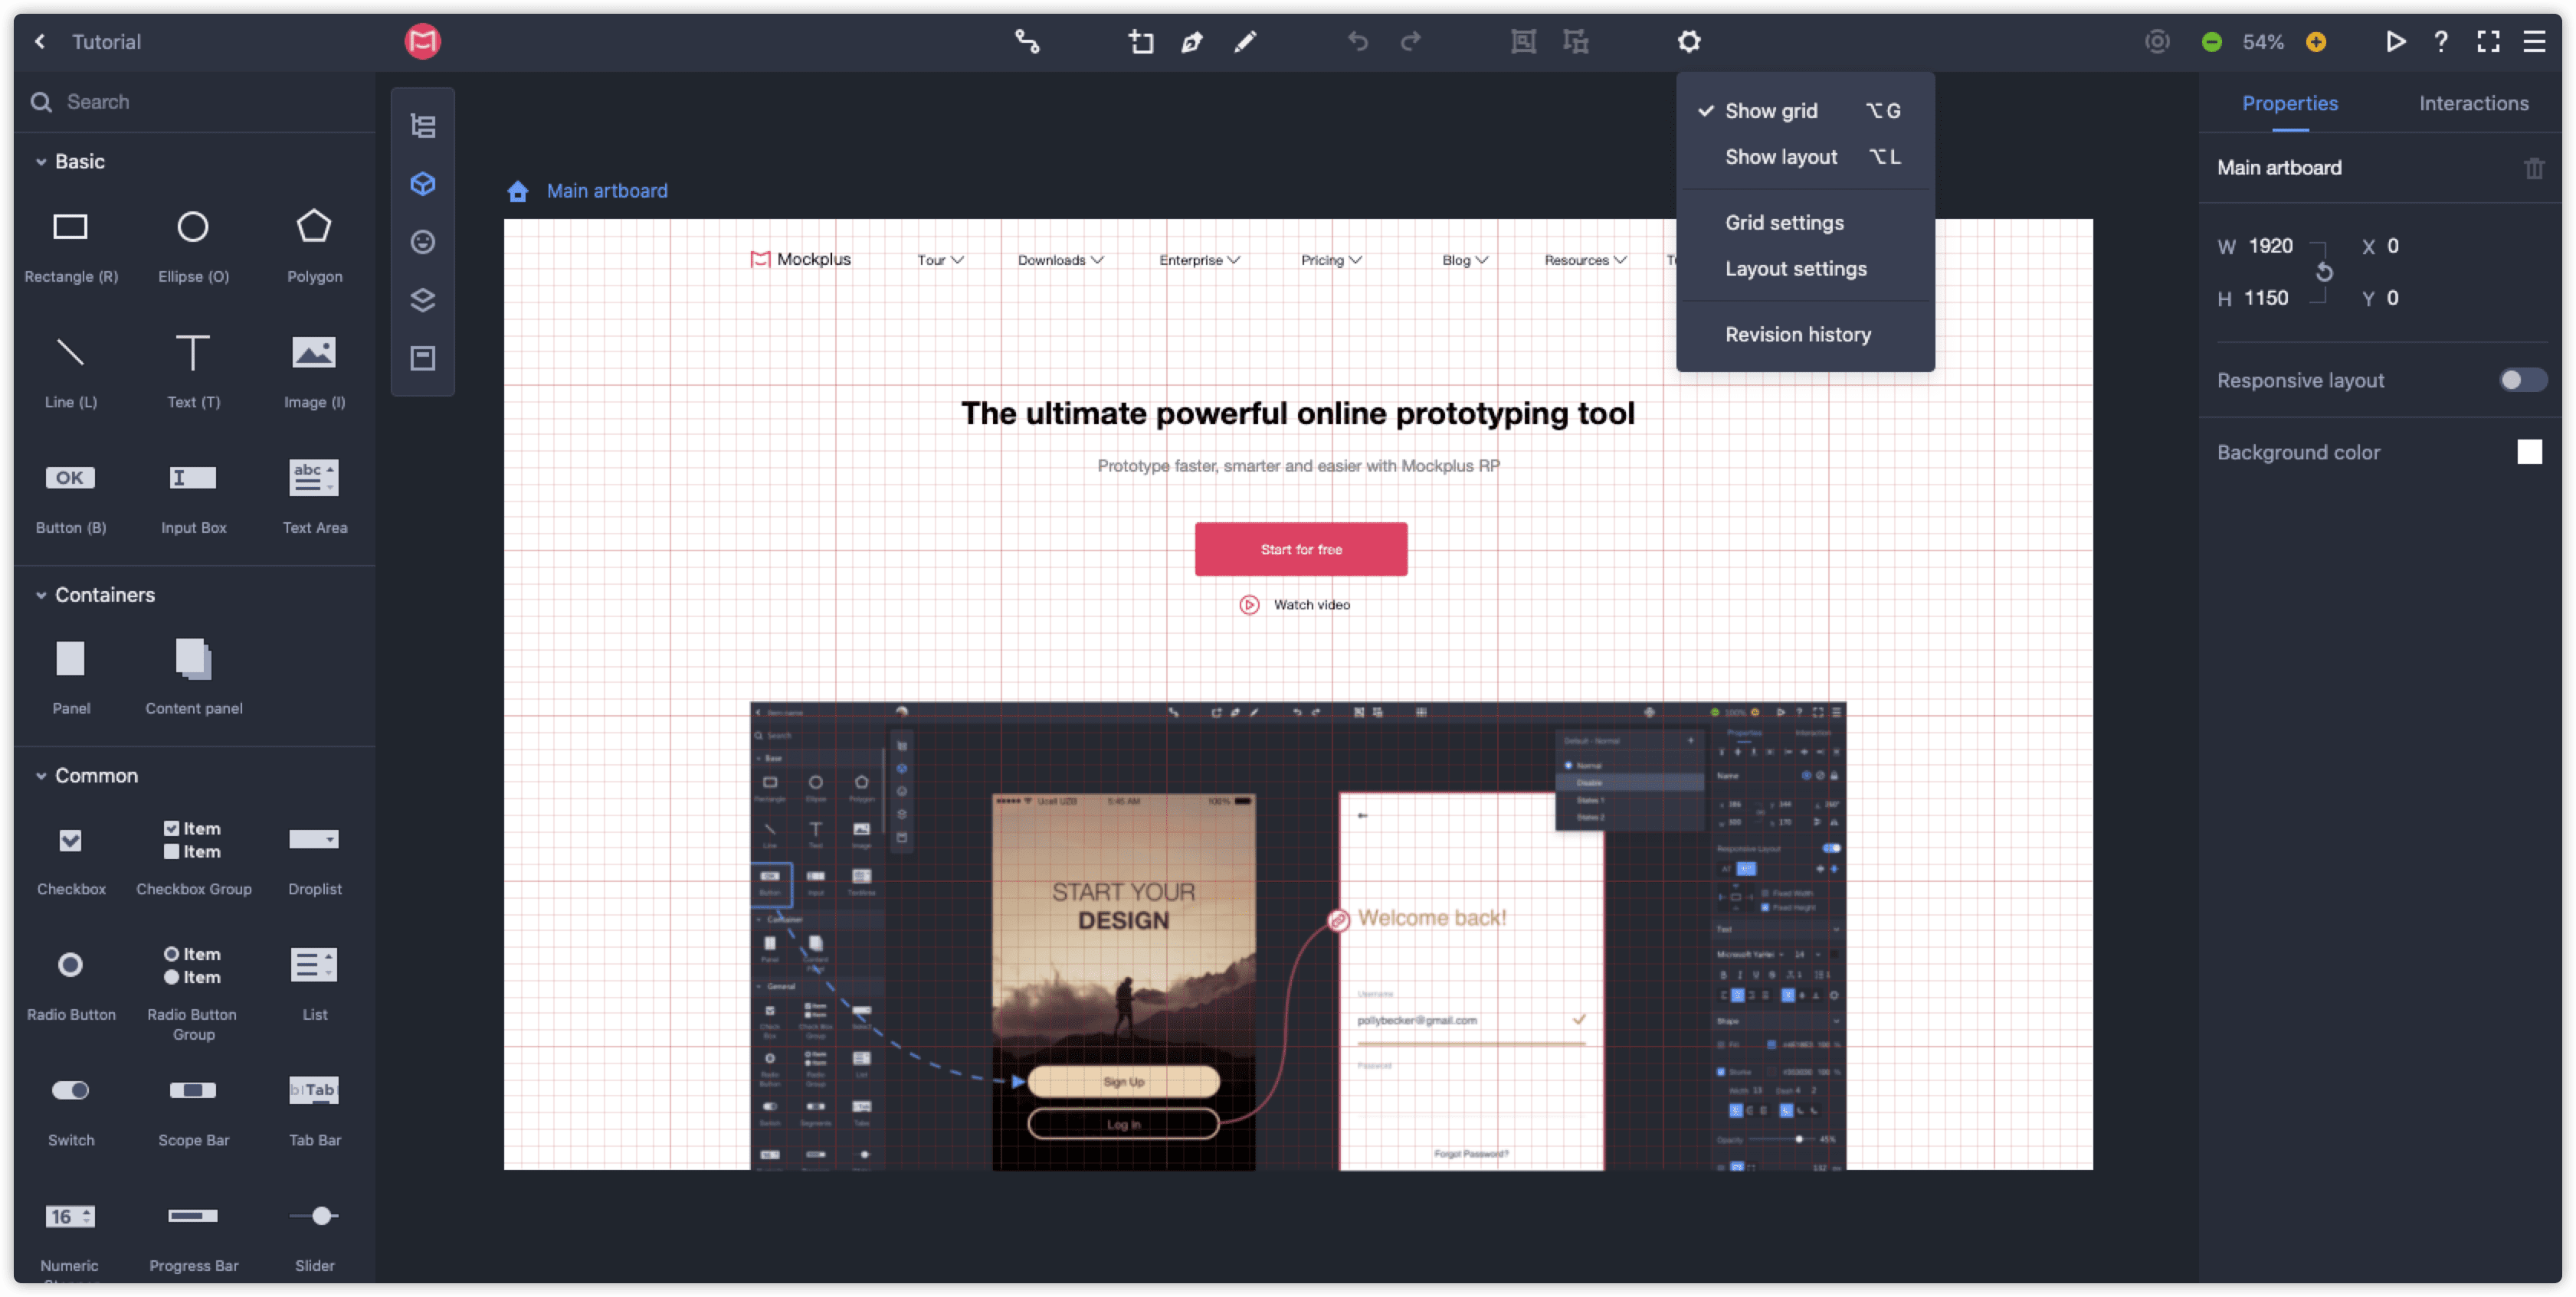Open the Settings gear menu
The image size is (2576, 1297).
pyautogui.click(x=1689, y=41)
